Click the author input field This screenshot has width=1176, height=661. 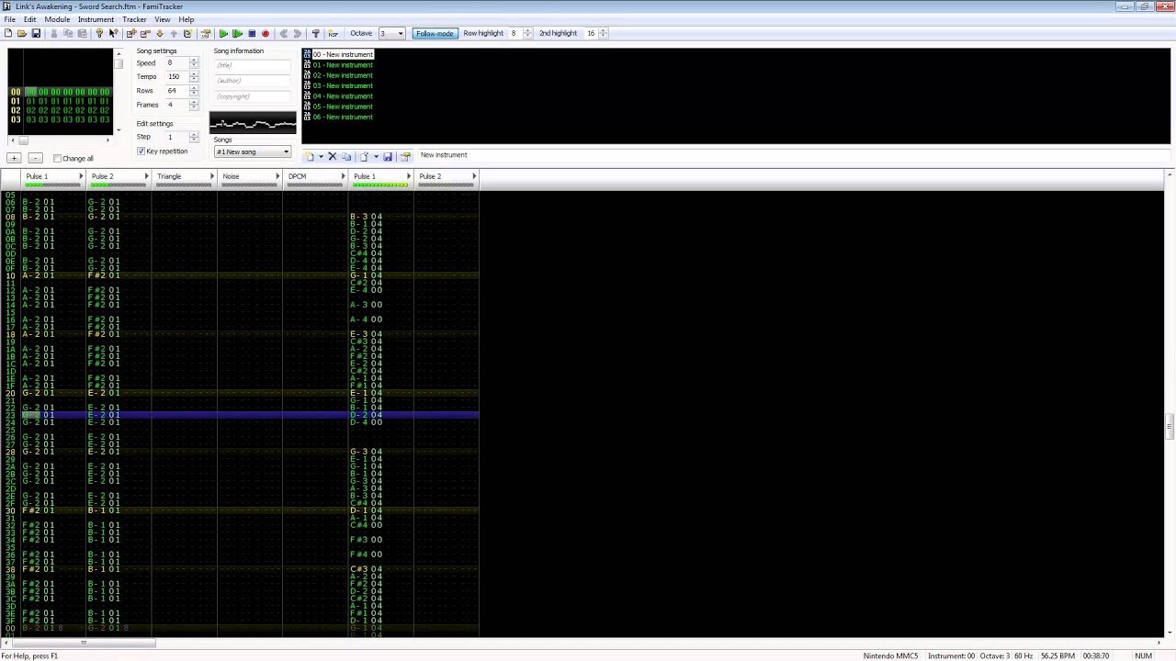click(x=254, y=81)
